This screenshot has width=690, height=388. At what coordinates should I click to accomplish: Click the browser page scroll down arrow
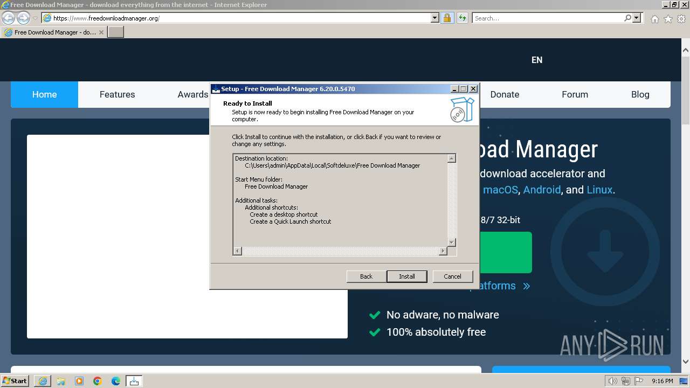click(x=686, y=362)
